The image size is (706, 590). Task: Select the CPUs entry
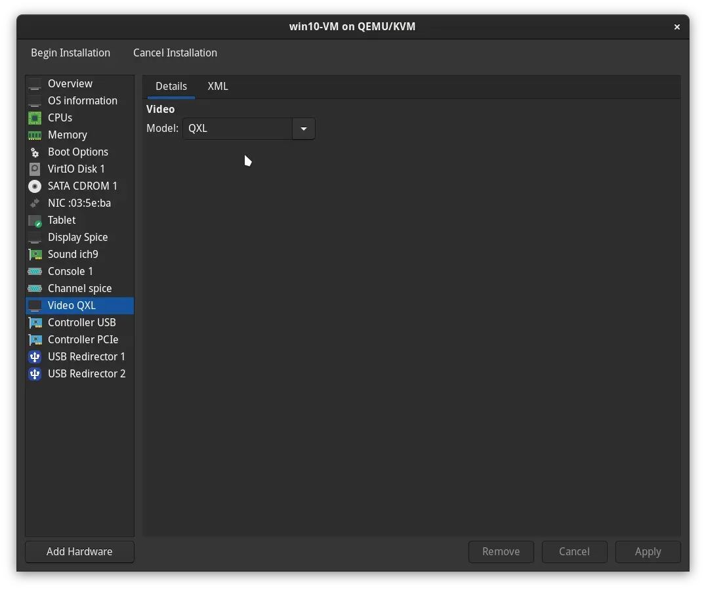coord(79,118)
